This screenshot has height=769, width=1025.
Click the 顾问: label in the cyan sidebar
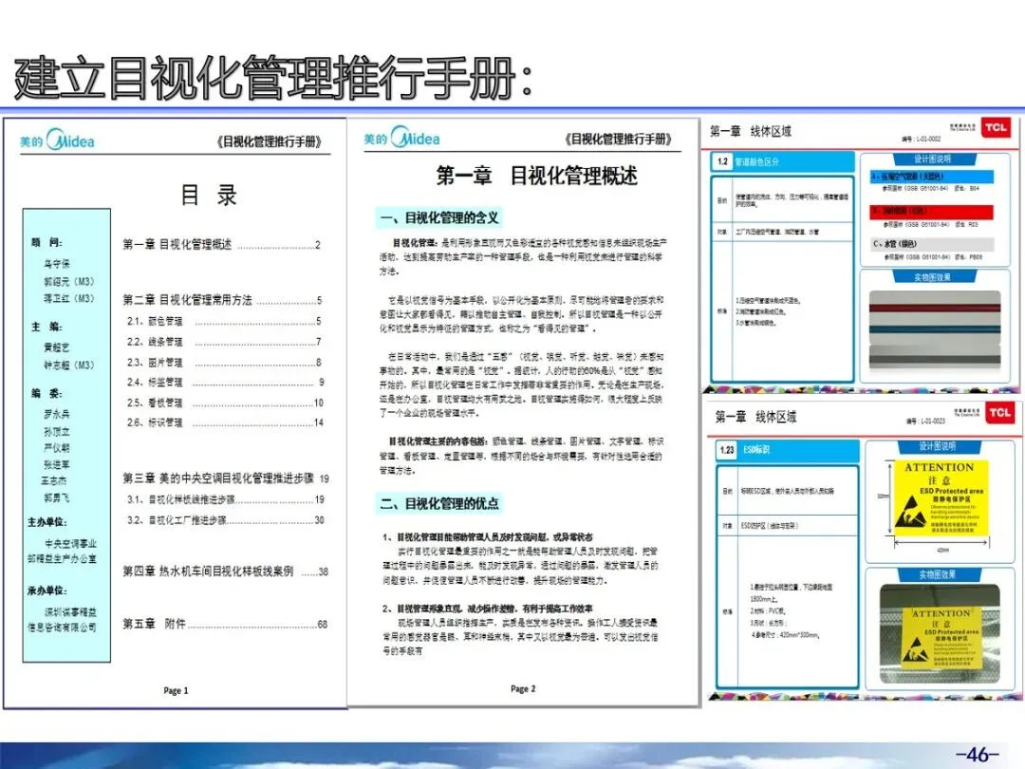(x=47, y=243)
